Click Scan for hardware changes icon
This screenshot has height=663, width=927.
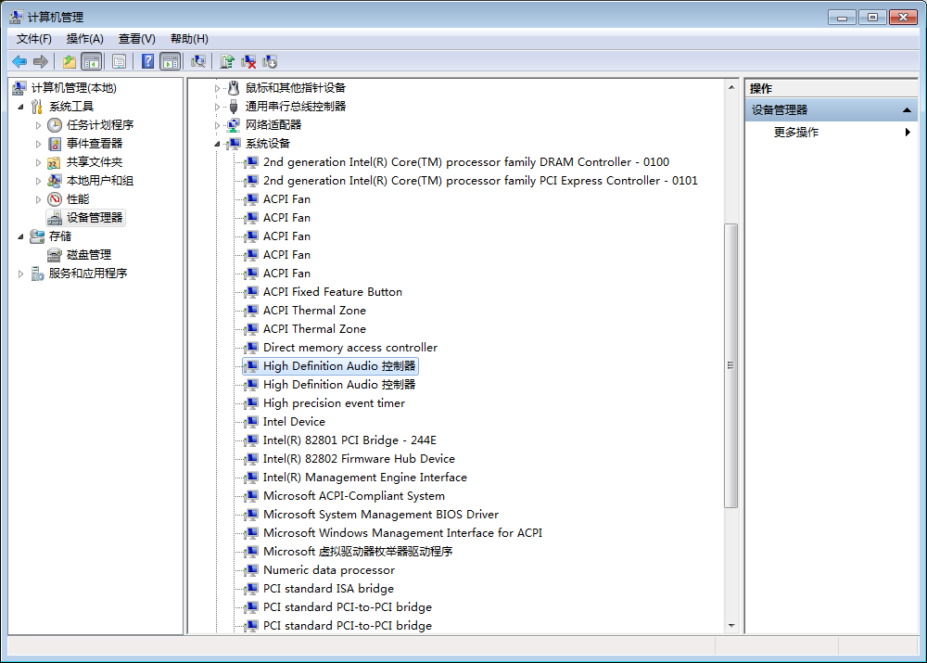point(198,61)
